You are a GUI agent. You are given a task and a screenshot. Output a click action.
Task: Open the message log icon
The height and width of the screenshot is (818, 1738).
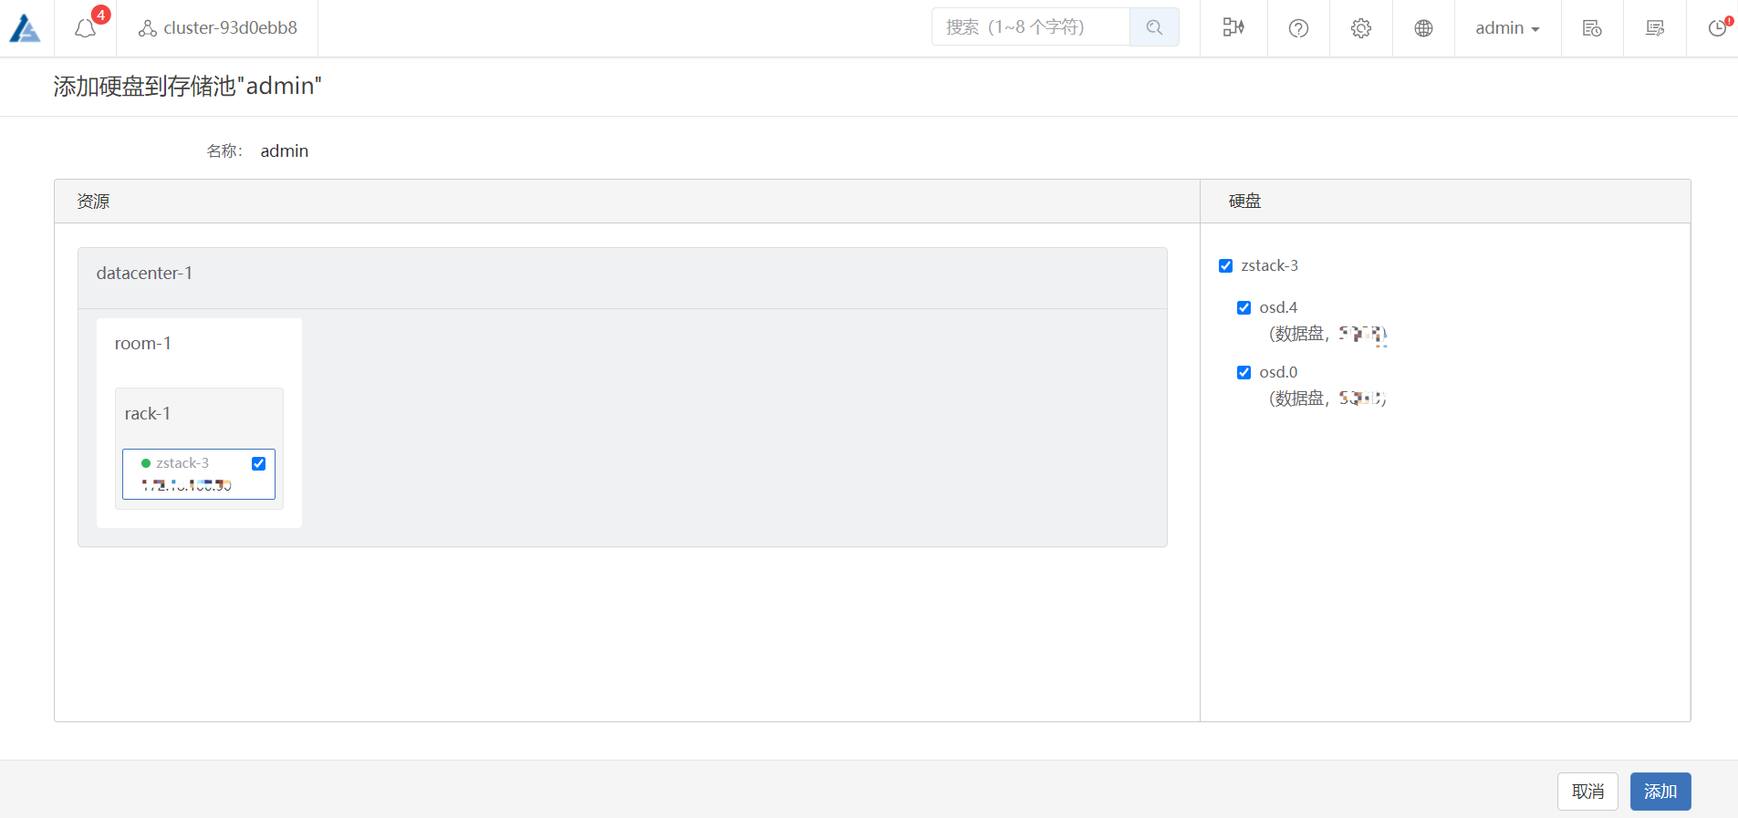[1654, 28]
